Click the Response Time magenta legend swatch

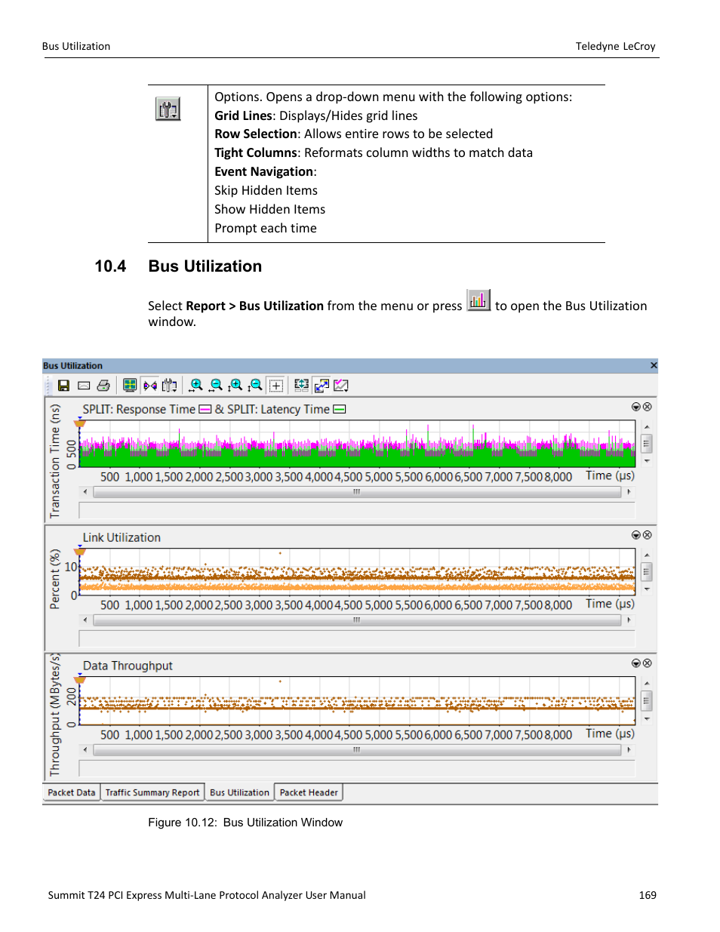[205, 410]
